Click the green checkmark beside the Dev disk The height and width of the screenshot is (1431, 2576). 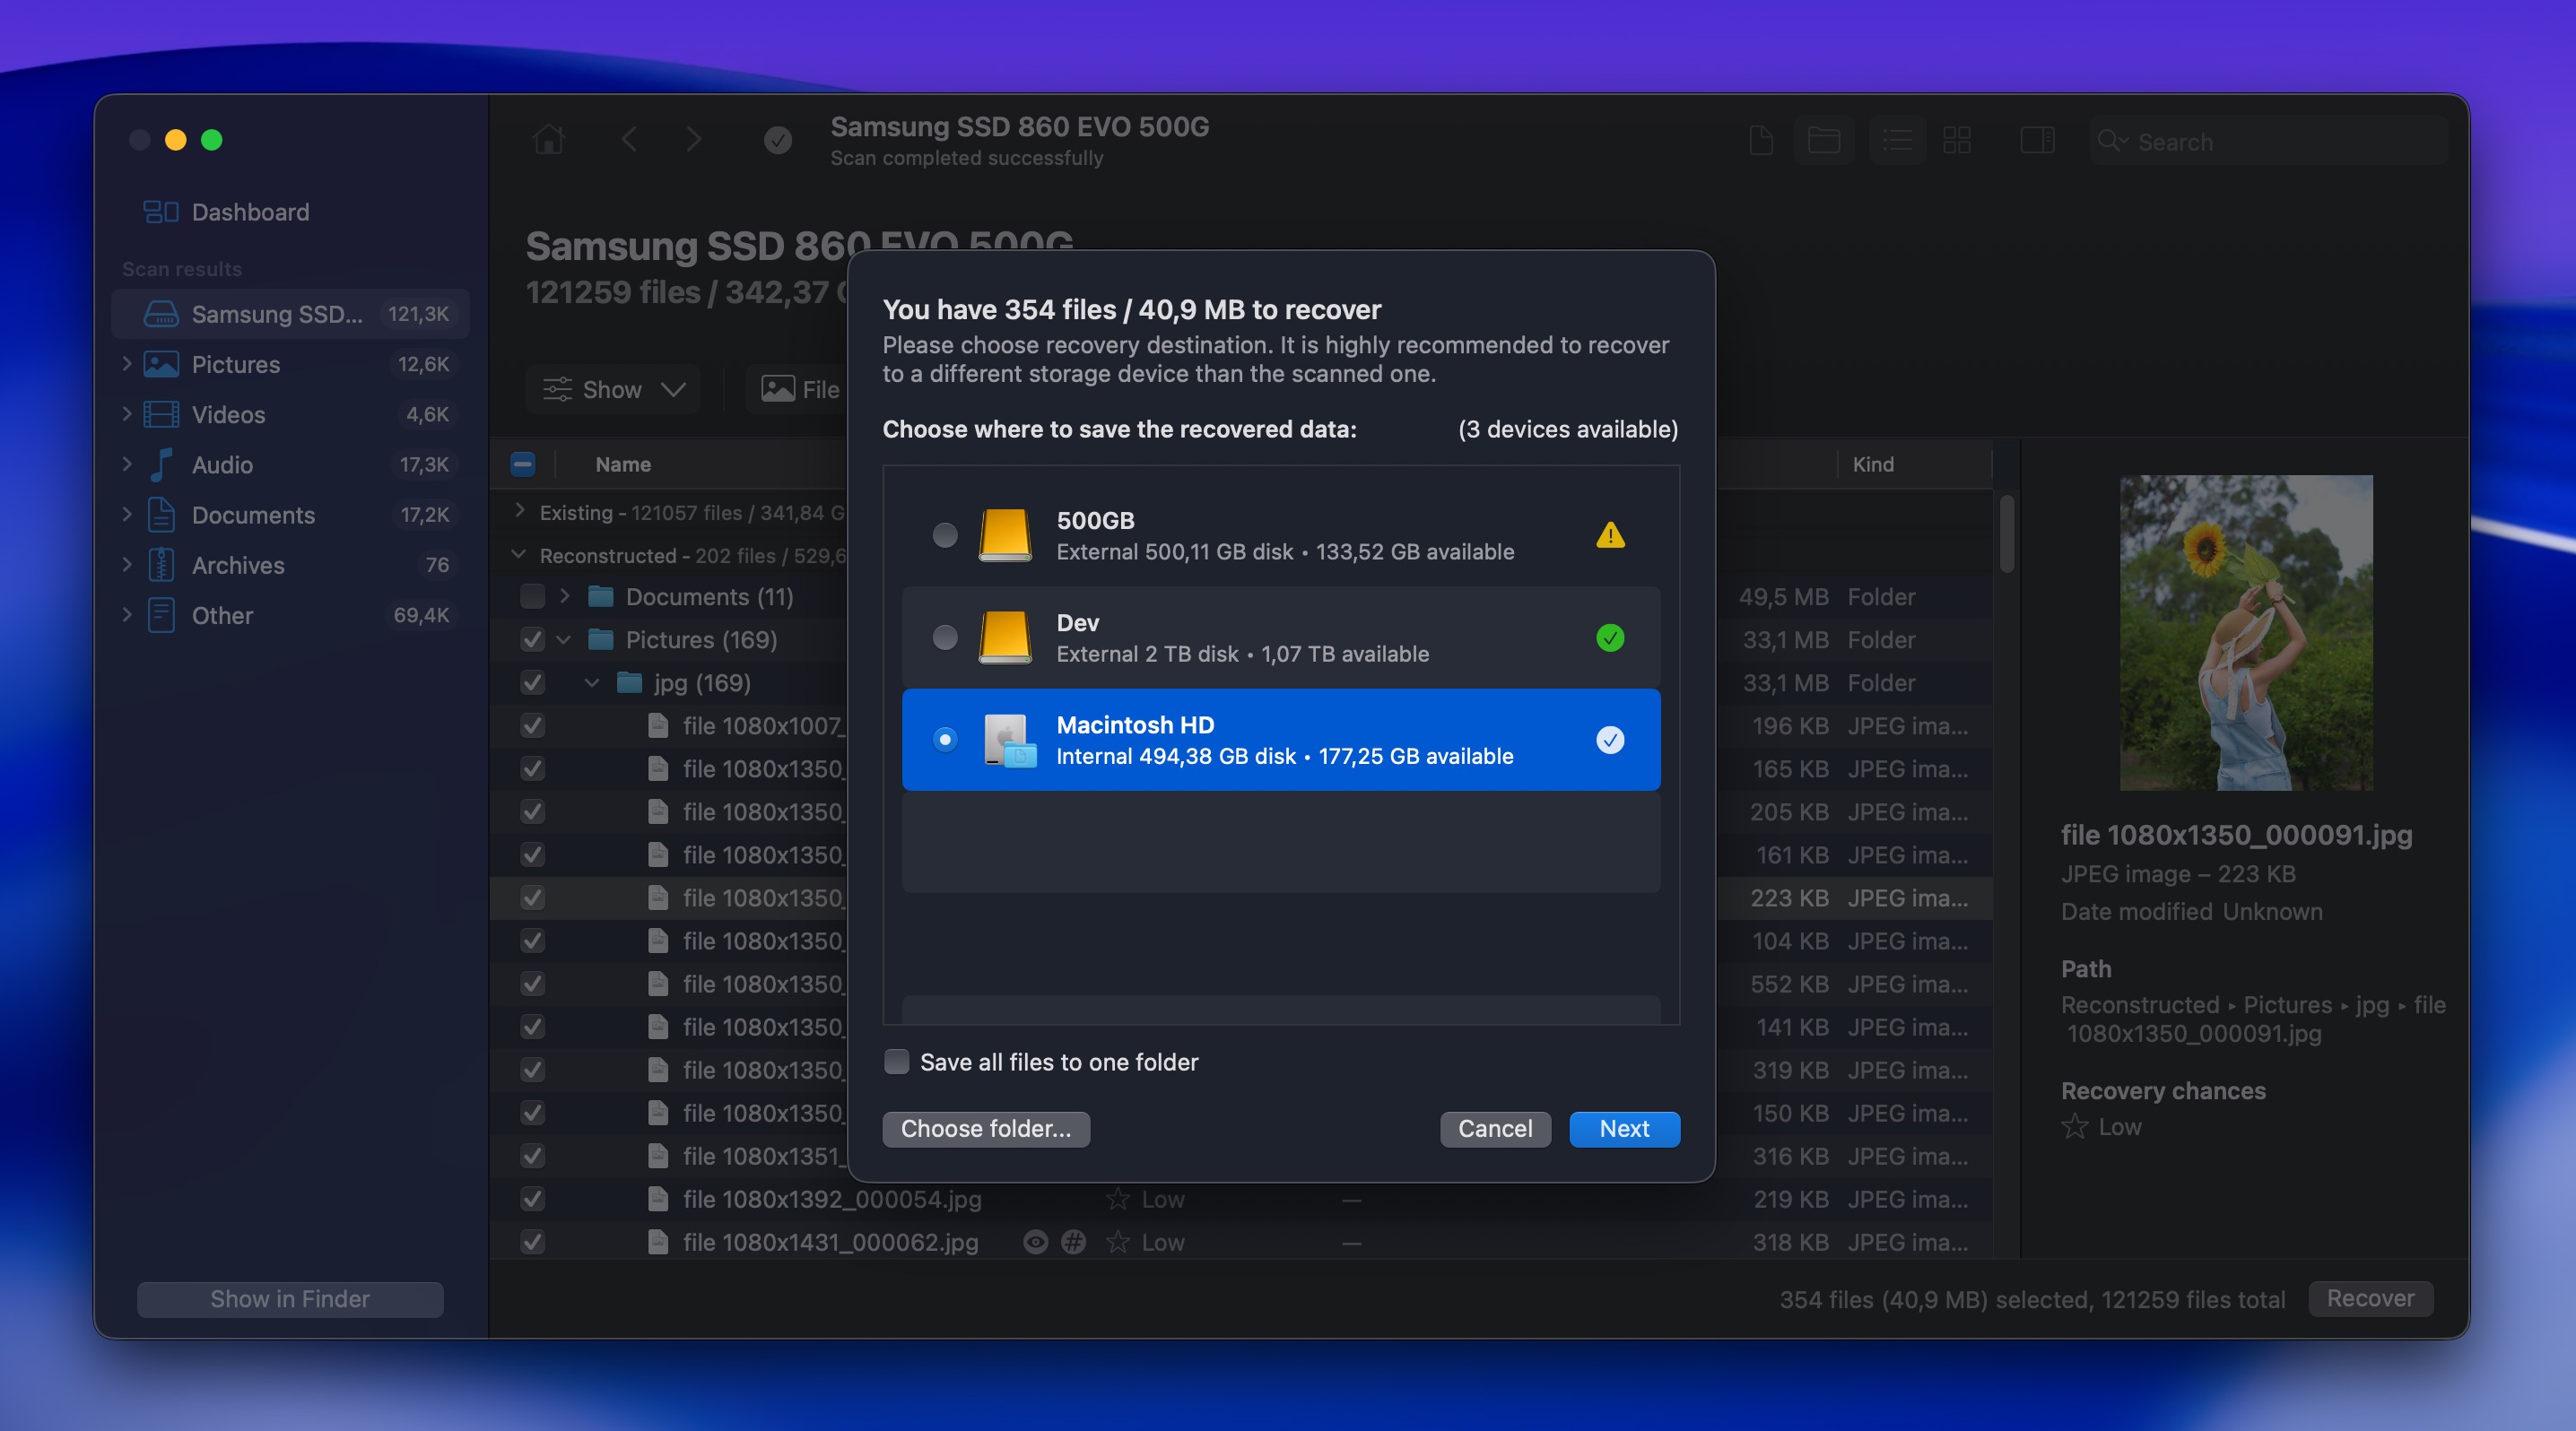[1610, 637]
